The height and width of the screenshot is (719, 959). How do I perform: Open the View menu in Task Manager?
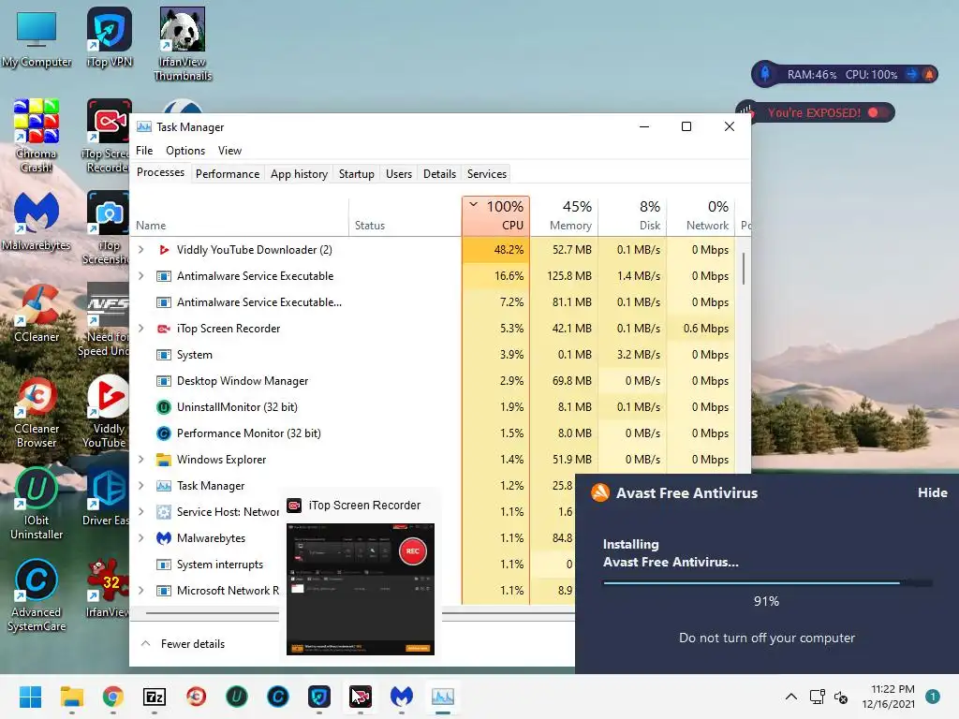230,151
